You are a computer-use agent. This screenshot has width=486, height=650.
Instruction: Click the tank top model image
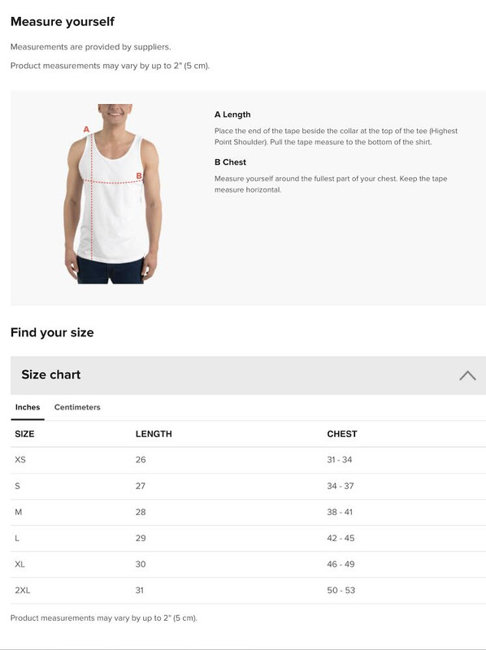(113, 193)
